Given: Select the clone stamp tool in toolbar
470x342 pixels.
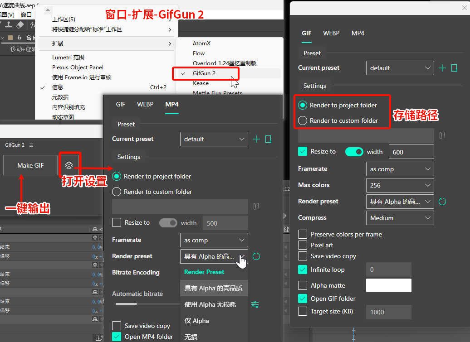Looking at the screenshot, I should click(9, 25).
